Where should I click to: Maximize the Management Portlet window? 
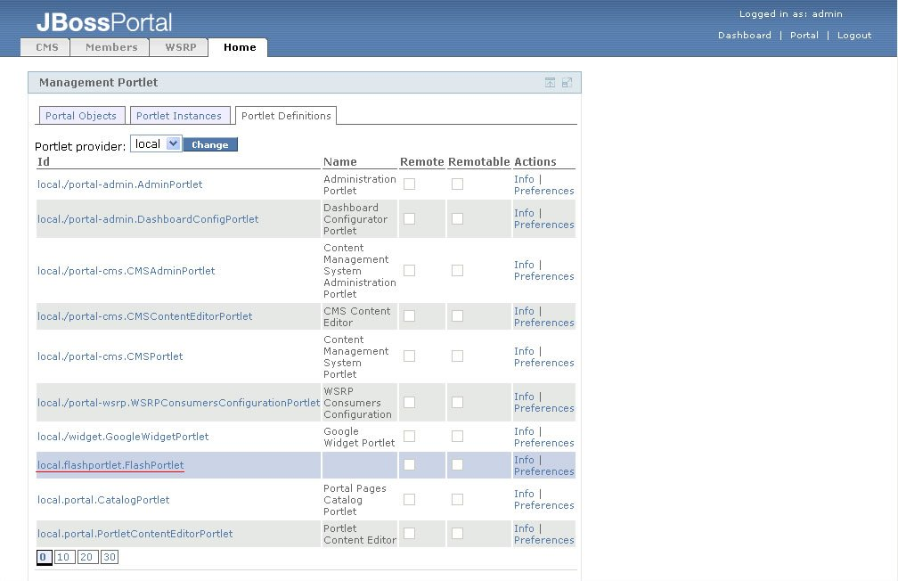(x=567, y=83)
